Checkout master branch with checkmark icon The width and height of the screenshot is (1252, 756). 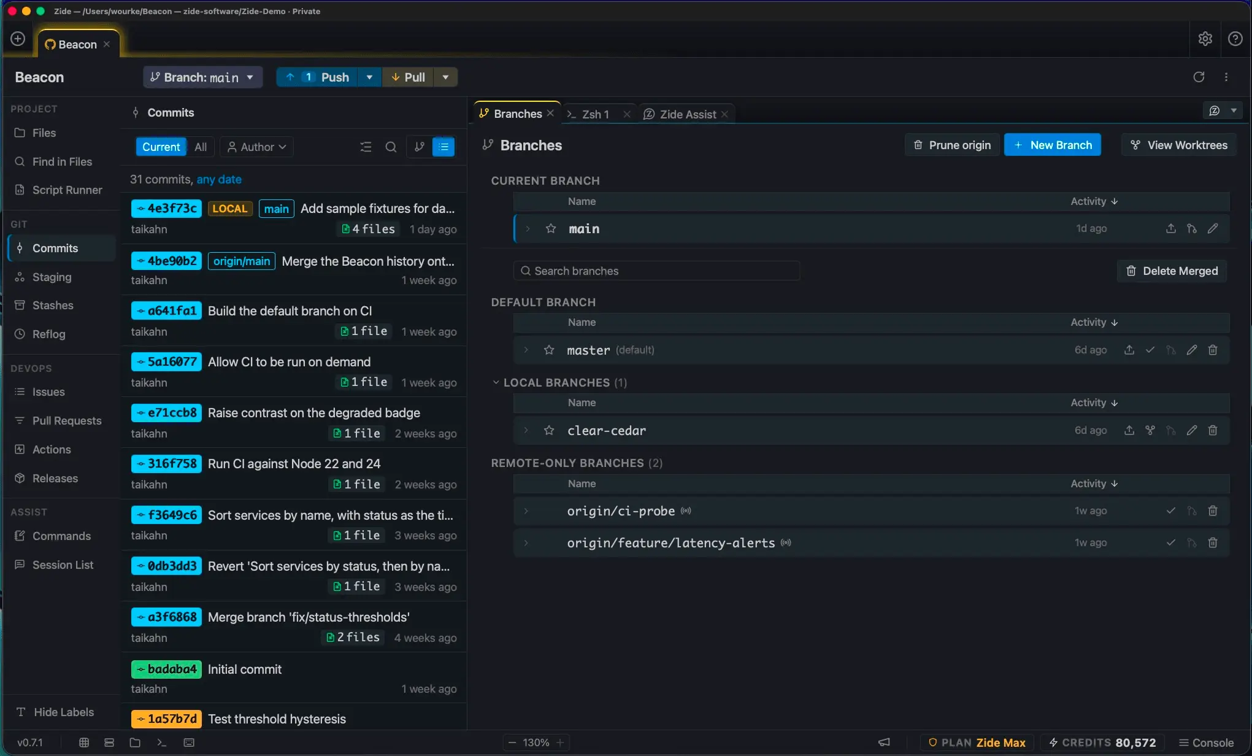(1150, 350)
